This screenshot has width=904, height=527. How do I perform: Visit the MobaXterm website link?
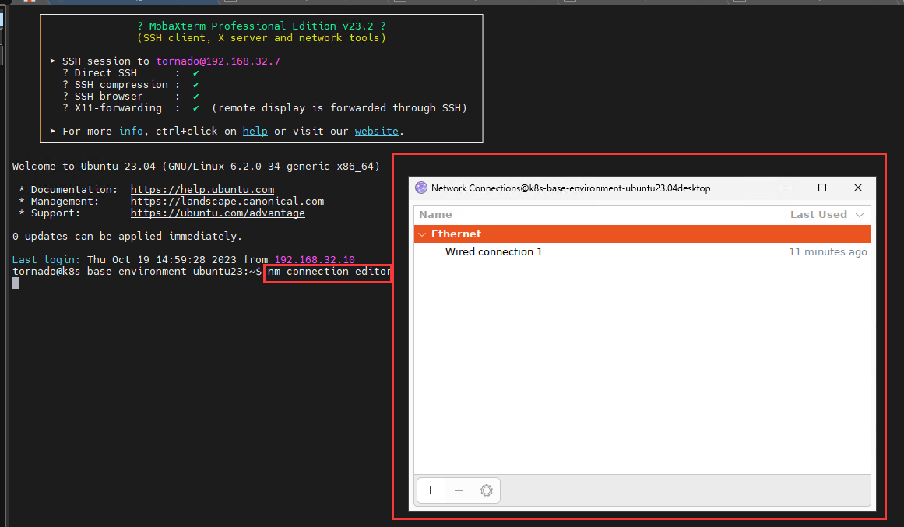[x=377, y=131]
